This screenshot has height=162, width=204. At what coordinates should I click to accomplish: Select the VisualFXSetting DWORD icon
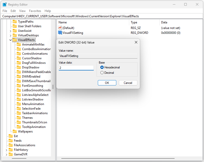pyautogui.click(x=60, y=33)
